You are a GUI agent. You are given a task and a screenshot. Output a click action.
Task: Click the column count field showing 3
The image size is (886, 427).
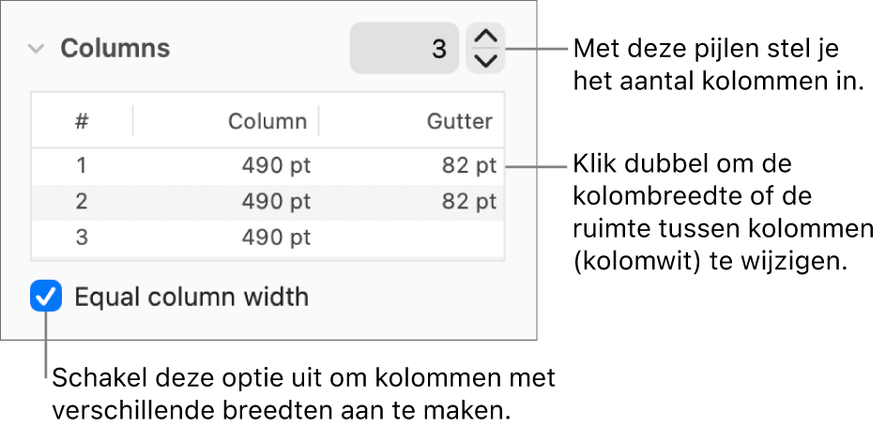[x=405, y=49]
